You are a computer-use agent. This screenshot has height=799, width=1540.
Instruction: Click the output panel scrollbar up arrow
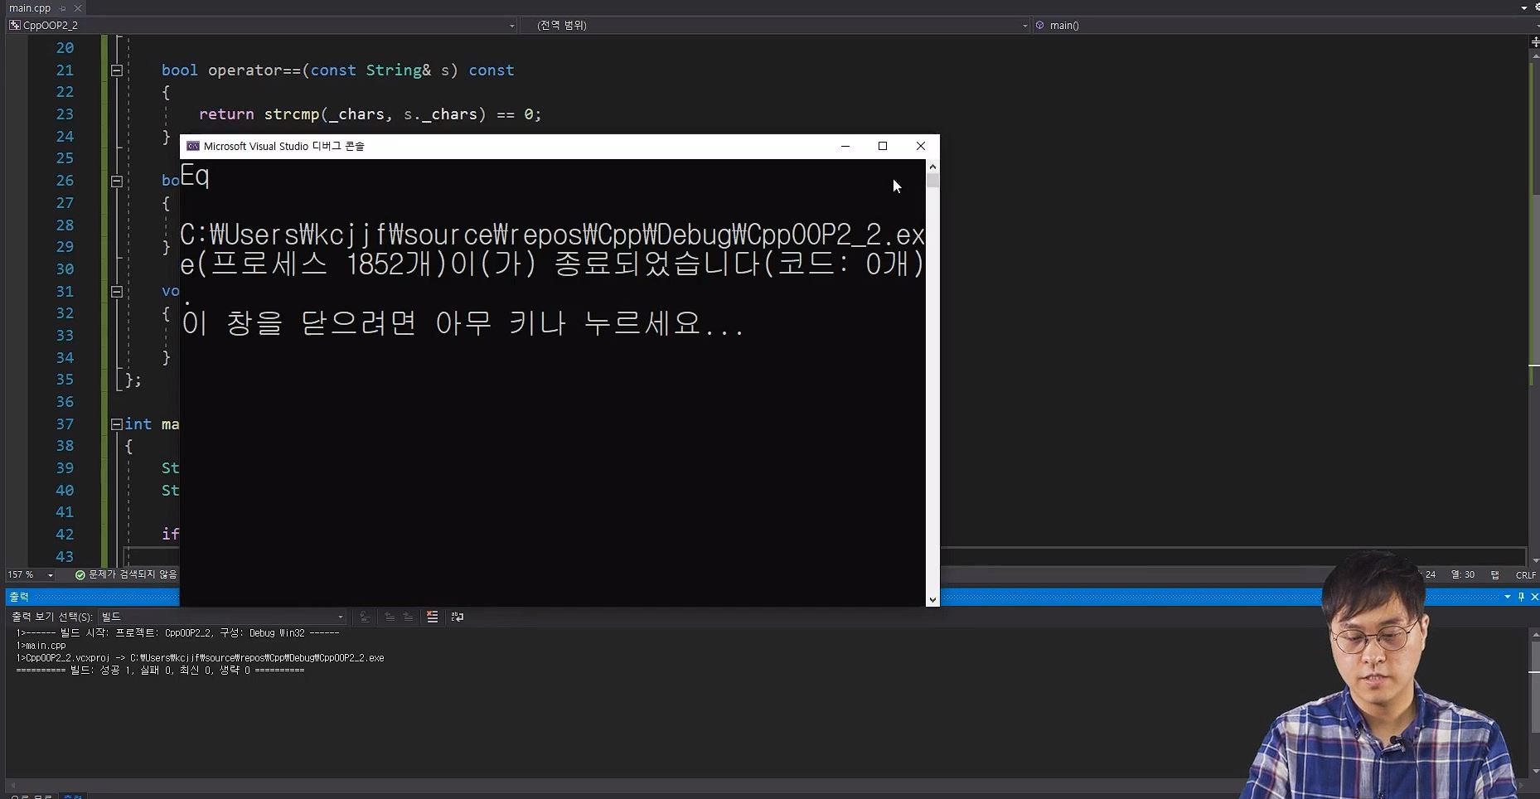pos(1534,634)
